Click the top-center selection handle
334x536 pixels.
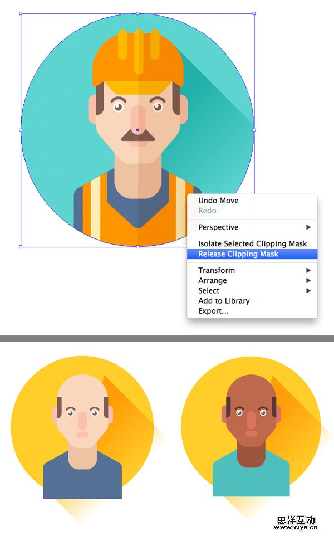pyautogui.click(x=137, y=14)
